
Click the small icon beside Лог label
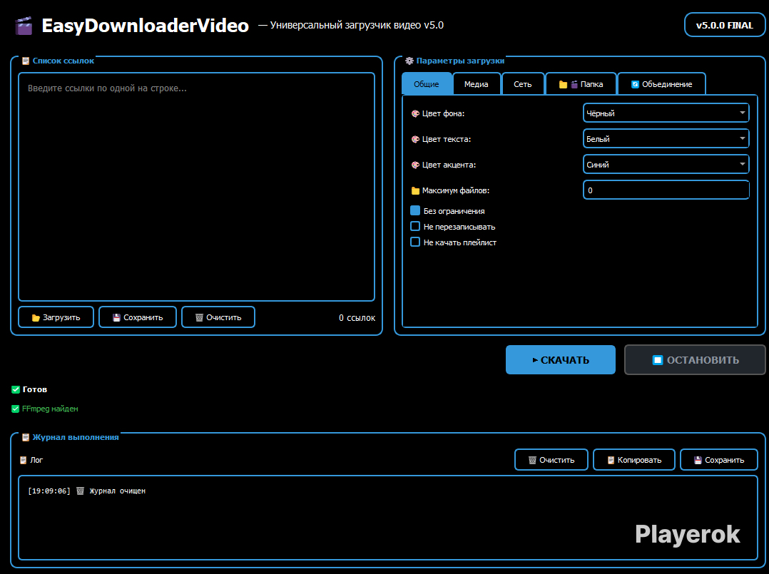tap(23, 461)
